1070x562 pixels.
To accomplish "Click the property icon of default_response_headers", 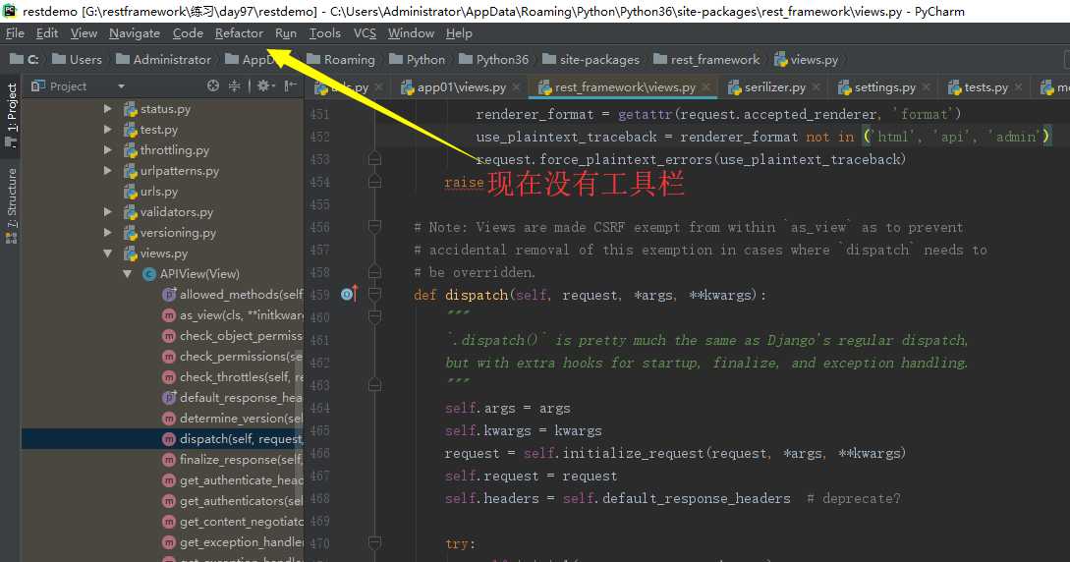I will [x=169, y=398].
